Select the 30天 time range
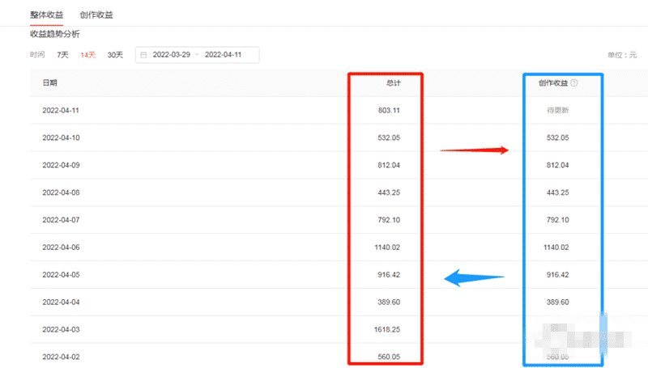Image resolution: width=648 pixels, height=368 pixels. pos(115,55)
